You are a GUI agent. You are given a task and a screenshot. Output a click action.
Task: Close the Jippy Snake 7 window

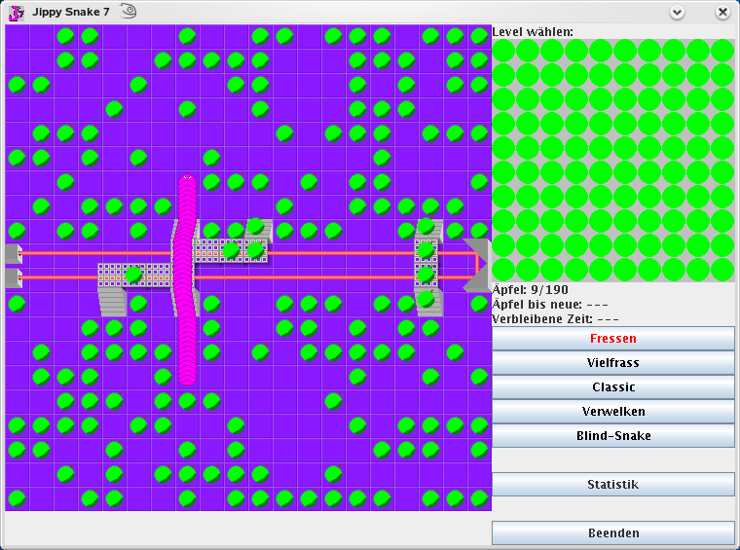(722, 13)
